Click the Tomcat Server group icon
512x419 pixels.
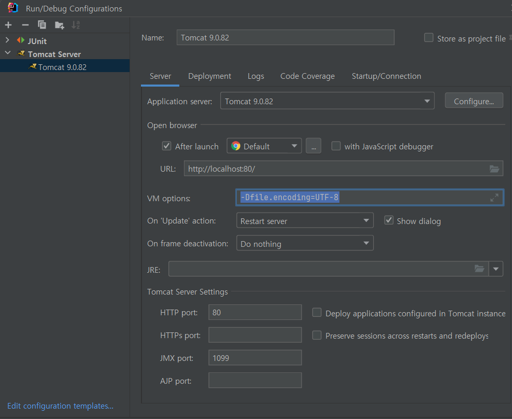point(21,53)
